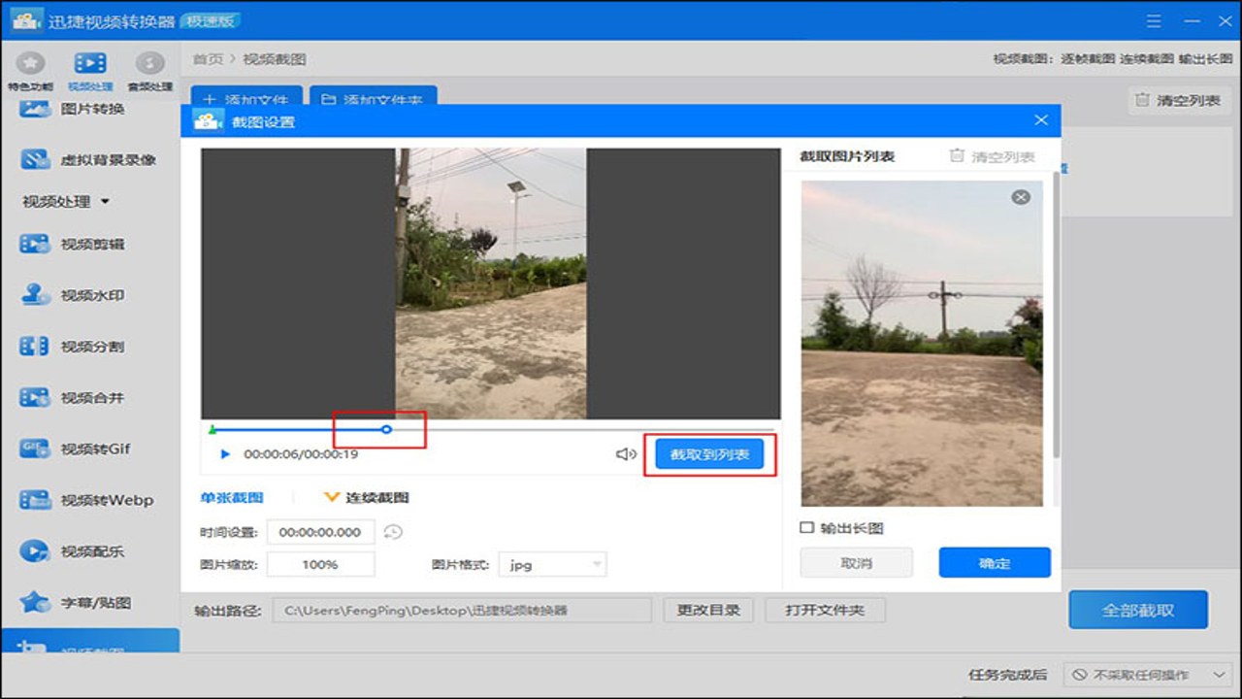Switch to the 连续截图 tab

click(366, 497)
